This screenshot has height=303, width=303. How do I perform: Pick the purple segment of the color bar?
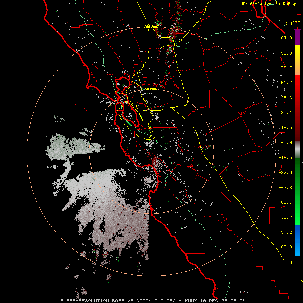click(x=297, y=37)
